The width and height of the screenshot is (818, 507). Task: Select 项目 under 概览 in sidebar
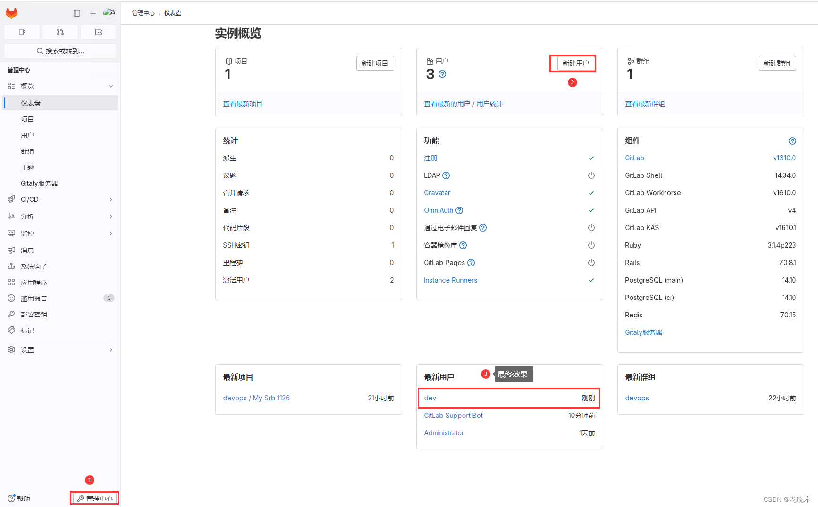[60, 119]
